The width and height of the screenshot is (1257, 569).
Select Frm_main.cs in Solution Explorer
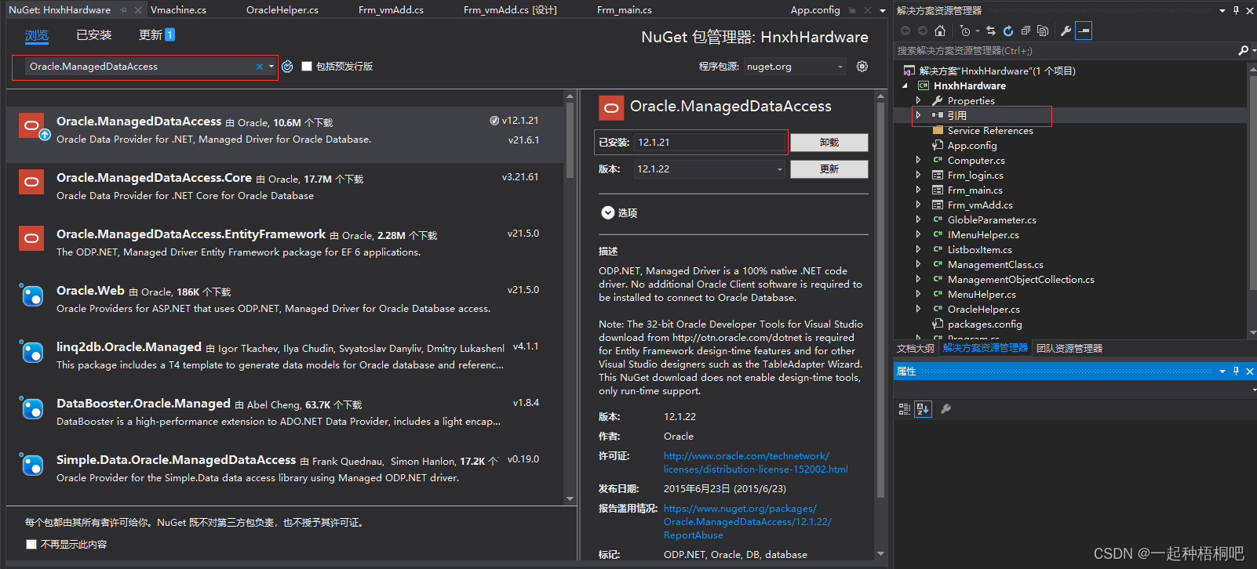click(975, 190)
